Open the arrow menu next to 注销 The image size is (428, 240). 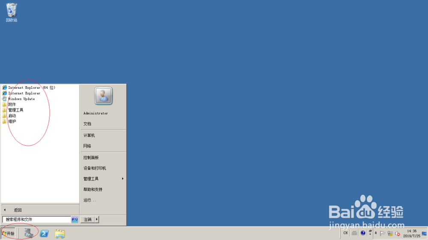97,220
